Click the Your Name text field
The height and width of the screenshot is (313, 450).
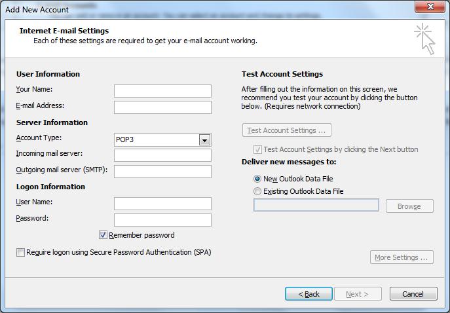(x=162, y=91)
